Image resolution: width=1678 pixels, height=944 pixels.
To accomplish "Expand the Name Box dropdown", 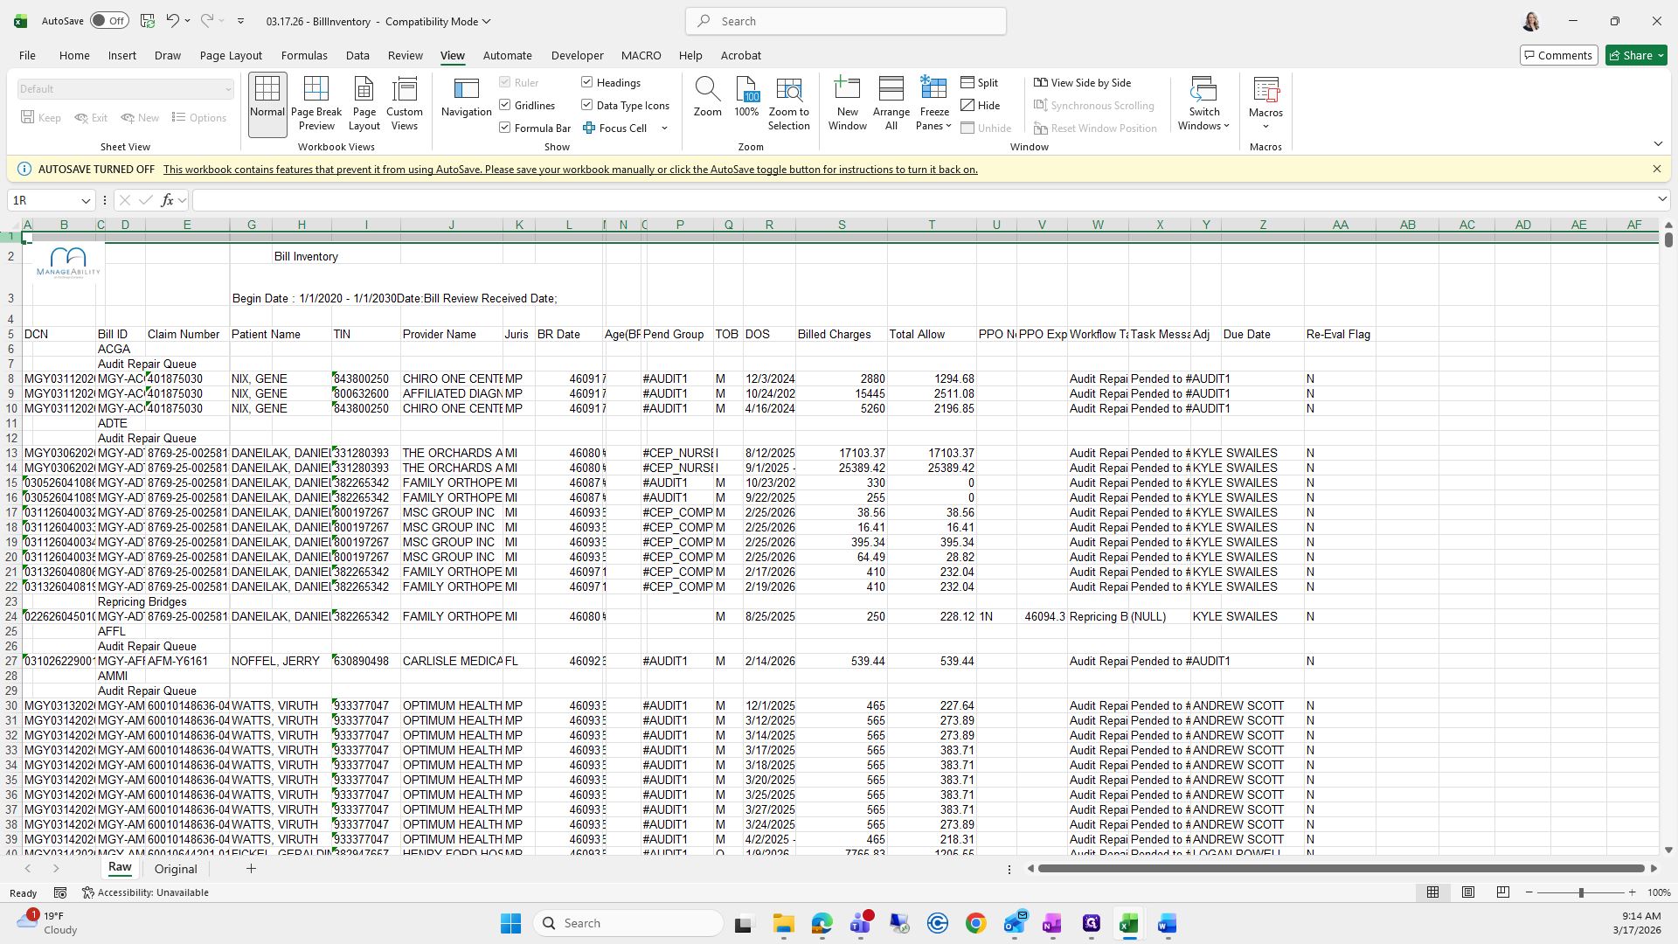I will 86,201.
